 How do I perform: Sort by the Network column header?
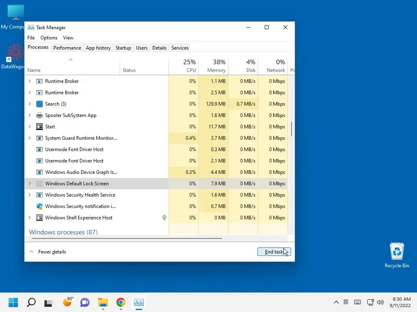273,66
